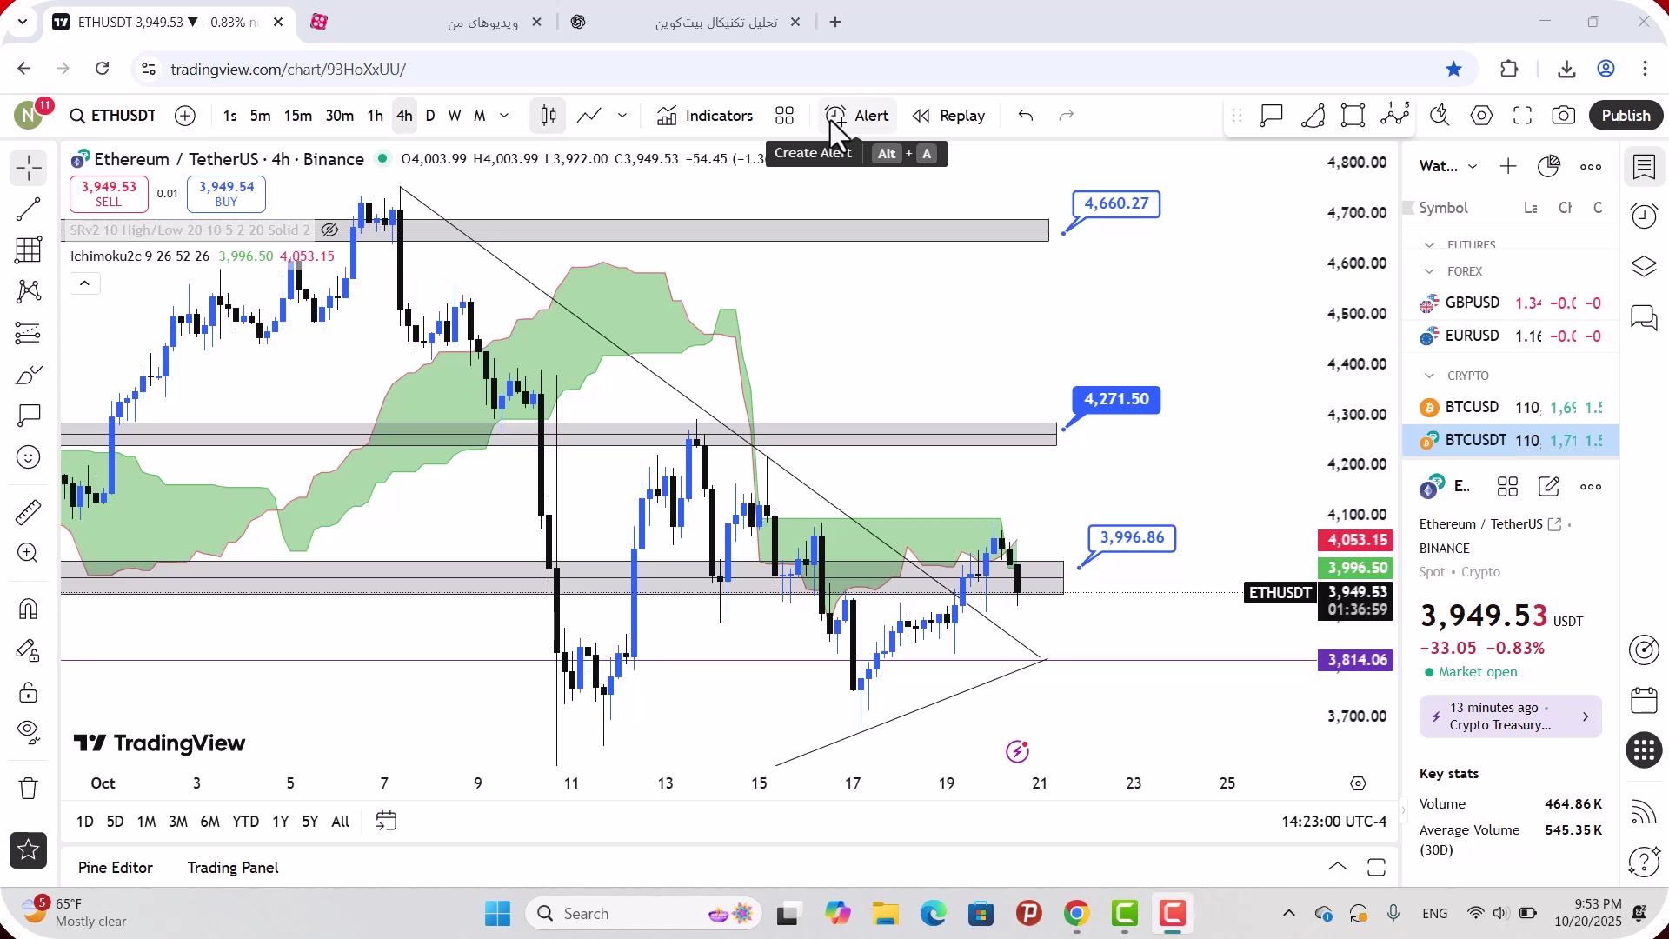Screen dimensions: 1669x939
Task: Switch to 1h timeframe
Action: pyautogui.click(x=375, y=116)
